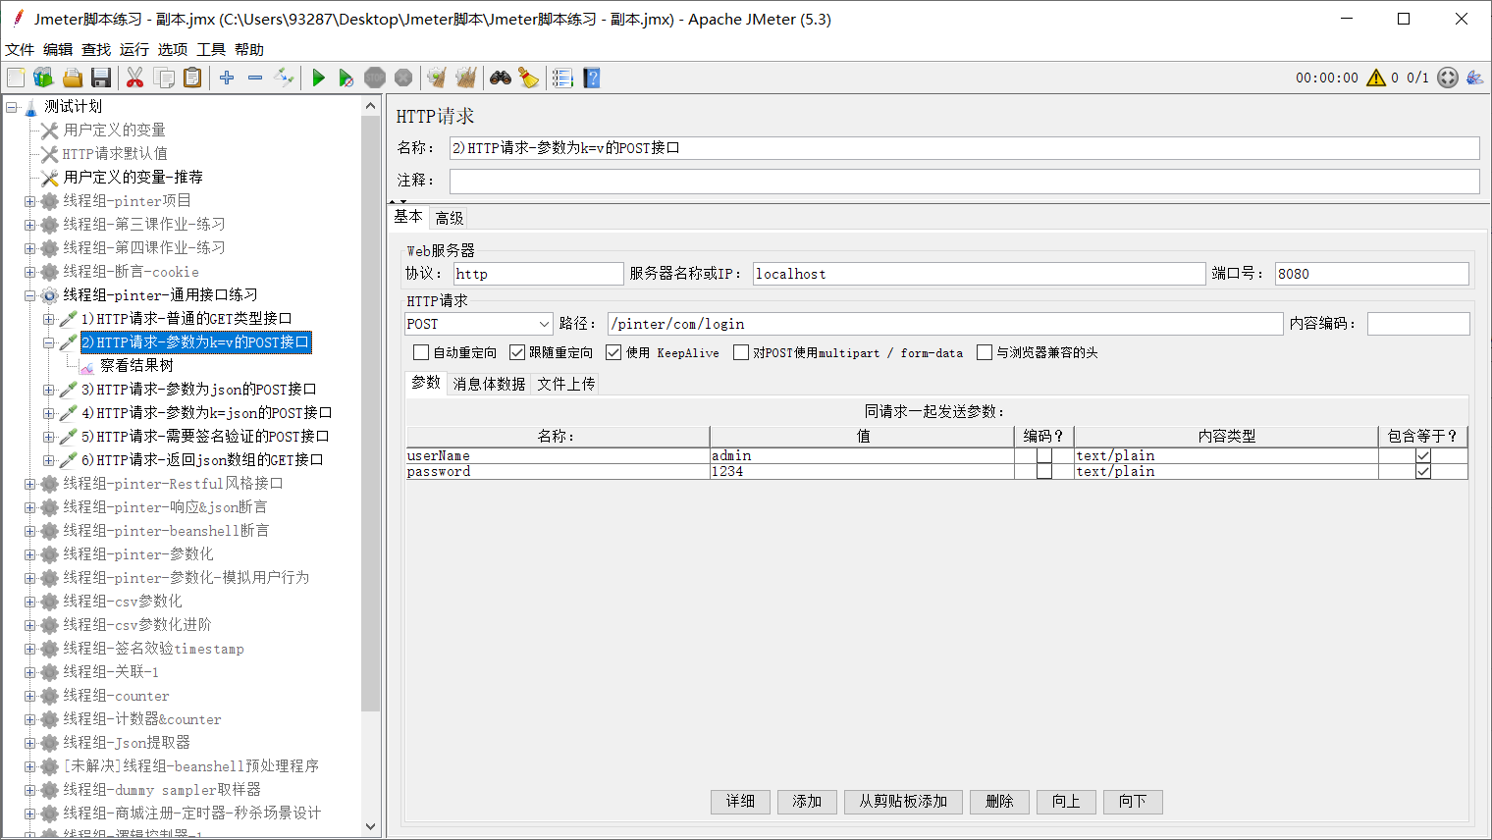Click the 服务器名称或IP input field

[979, 274]
